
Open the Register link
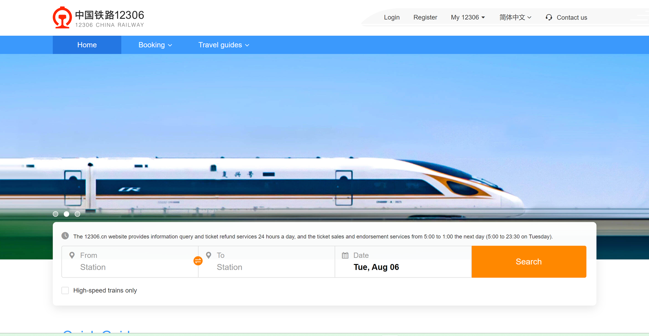(x=425, y=18)
